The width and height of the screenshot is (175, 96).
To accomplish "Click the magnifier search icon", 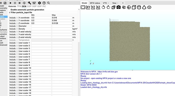I will [x=48, y=3].
